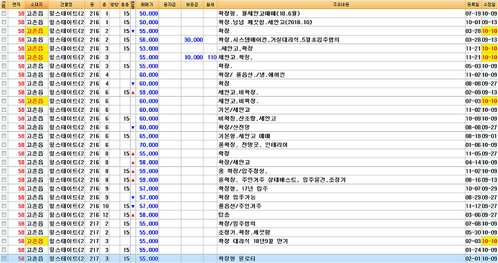Image resolution: width=498 pixels, height=263 pixels.
Task: Click the 총층 column header
Action: click(125, 4)
